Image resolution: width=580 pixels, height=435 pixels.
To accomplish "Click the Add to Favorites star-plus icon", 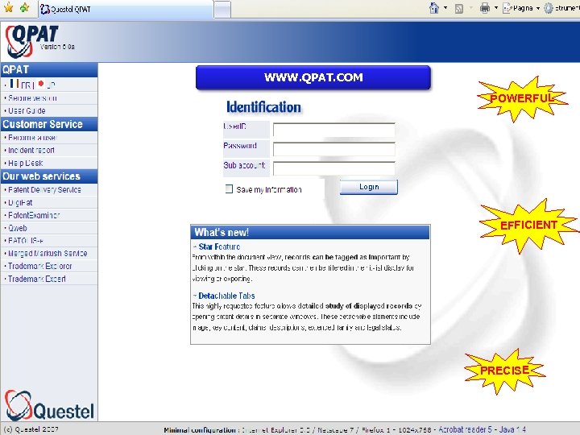I will (24, 7).
